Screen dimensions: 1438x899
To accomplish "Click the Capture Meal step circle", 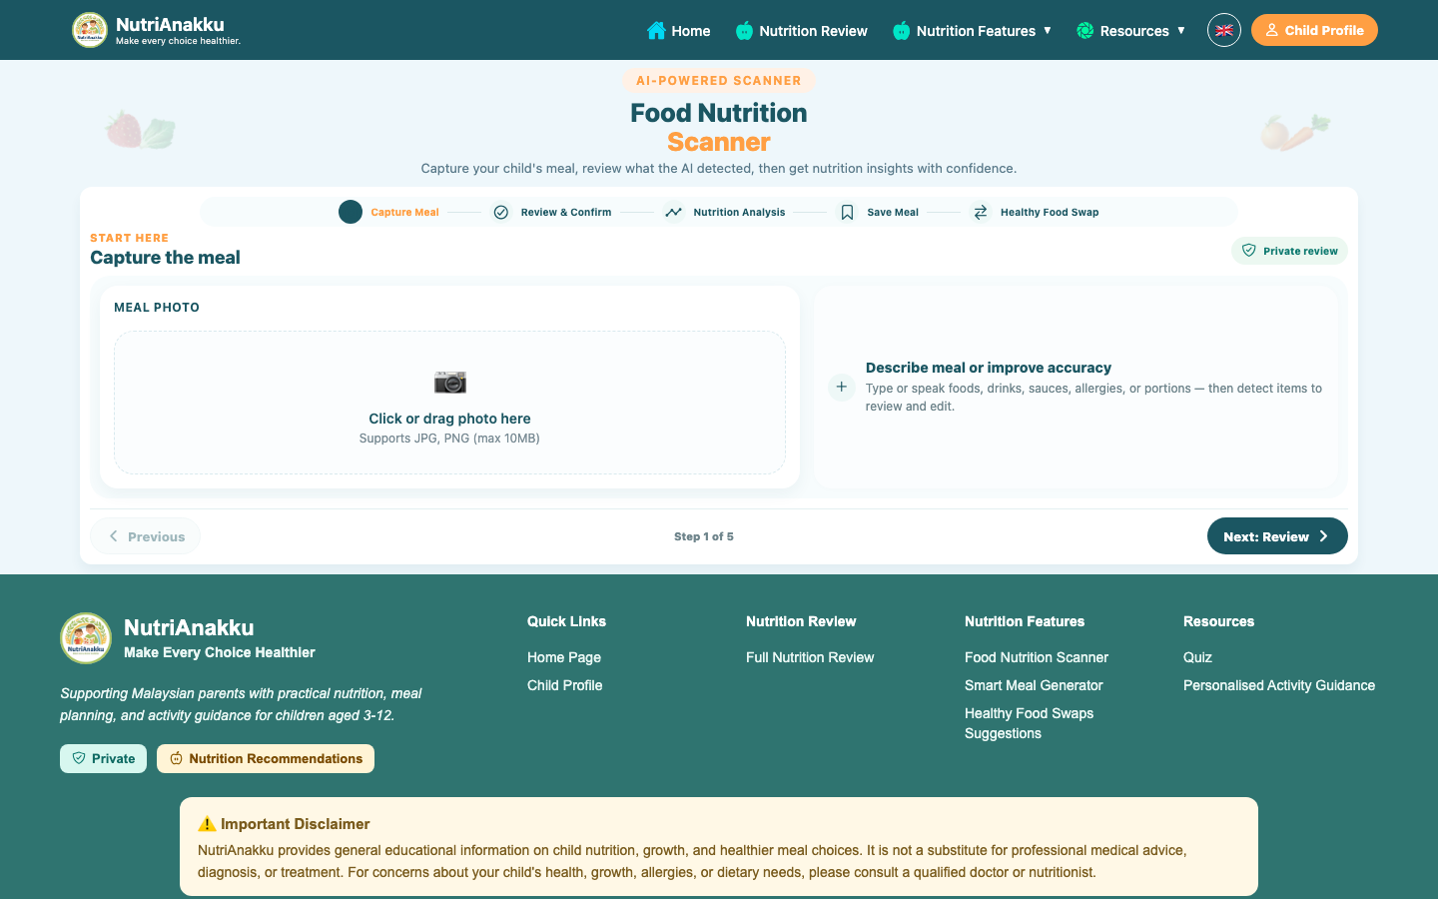I will [351, 212].
